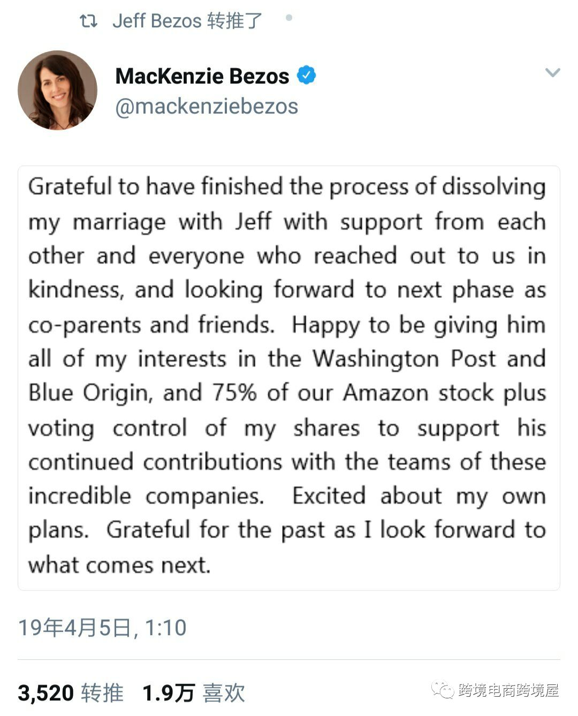Open the 喜欢 likes list label
578x716 pixels.
tap(224, 693)
